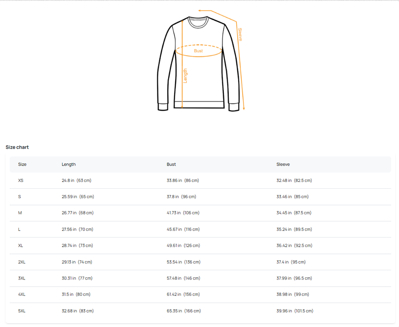Click the Size column header
399x327 pixels.
(x=22, y=164)
